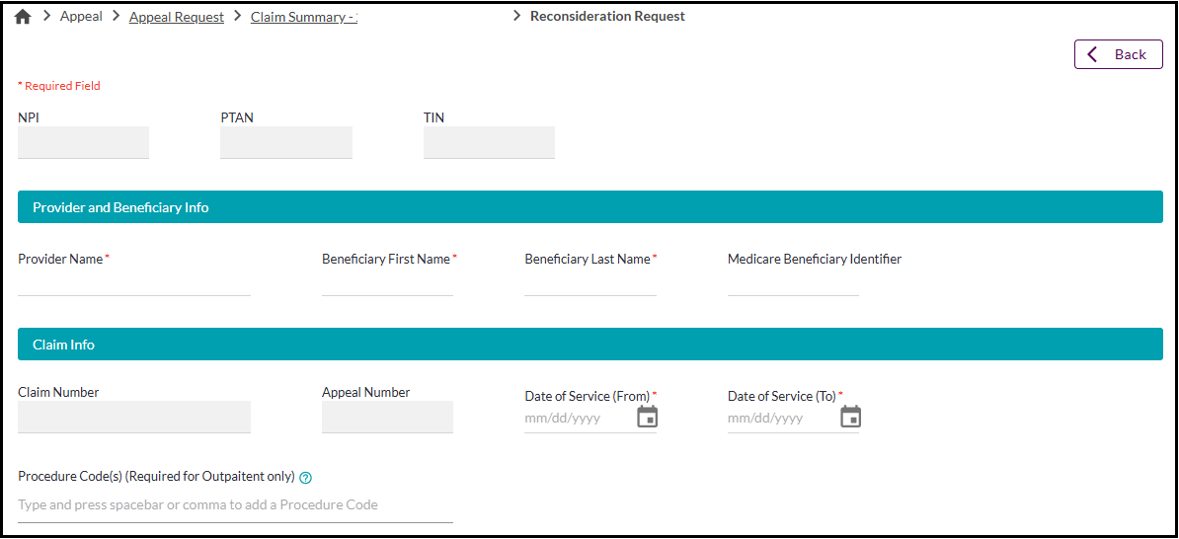Click the PTAN field

pyautogui.click(x=286, y=143)
